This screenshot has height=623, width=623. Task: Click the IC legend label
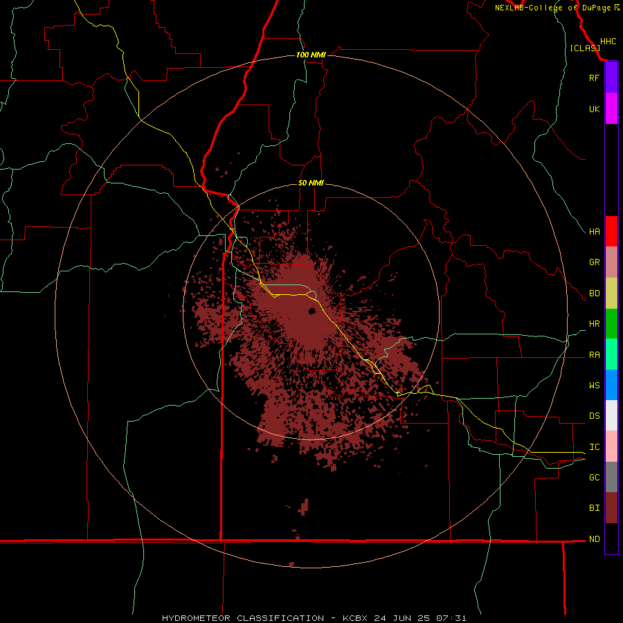(594, 447)
